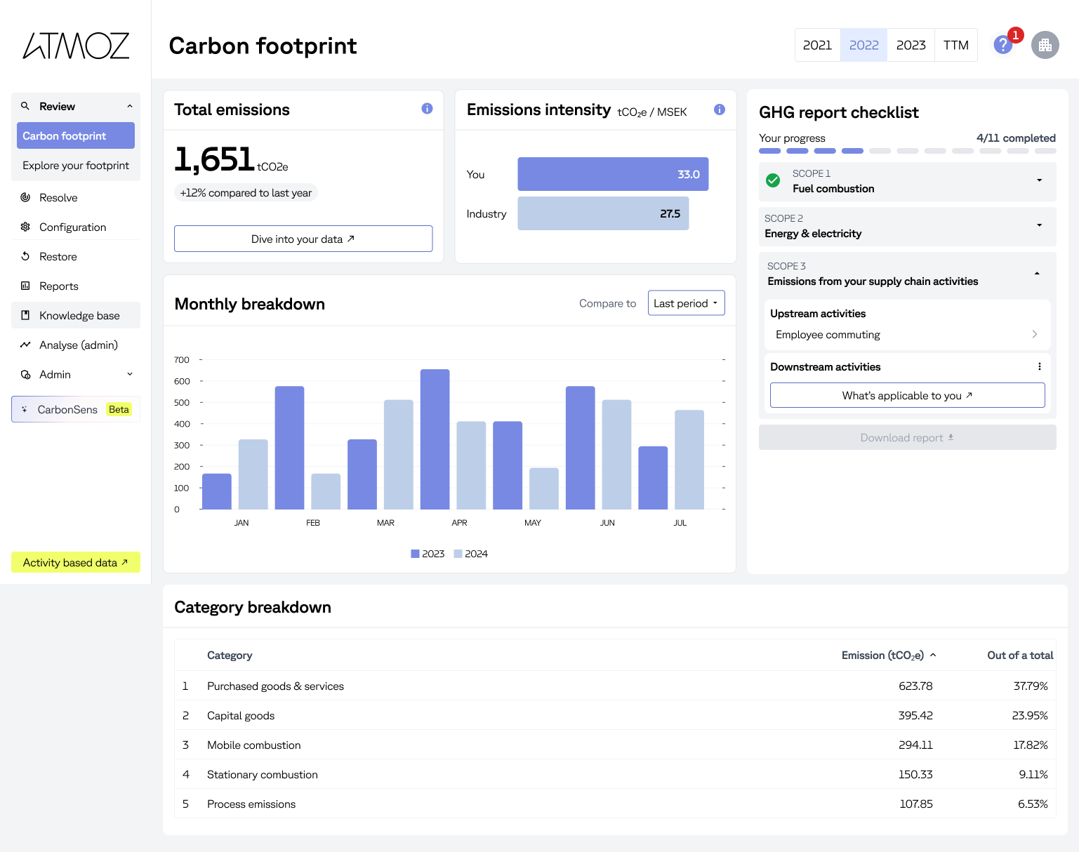This screenshot has height=852, width=1079.
Task: Switch to the TTM period tab
Action: pyautogui.click(x=955, y=46)
